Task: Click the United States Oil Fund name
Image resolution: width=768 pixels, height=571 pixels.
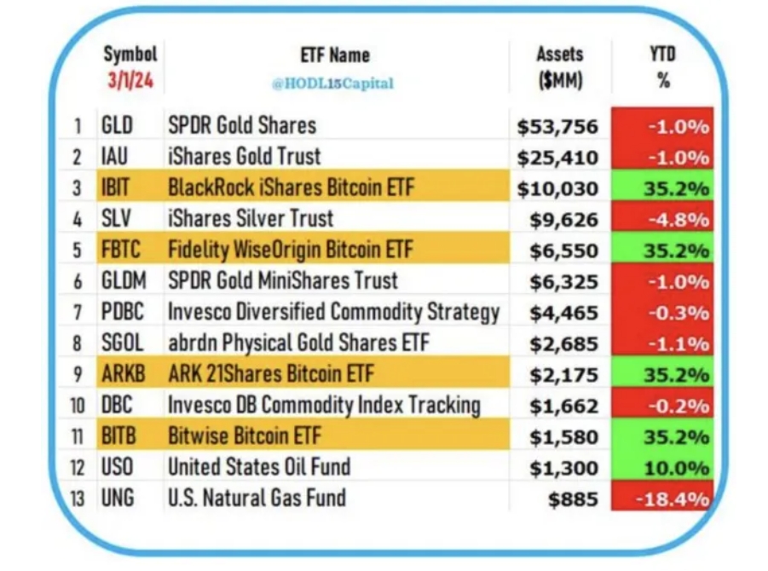Action: click(259, 466)
